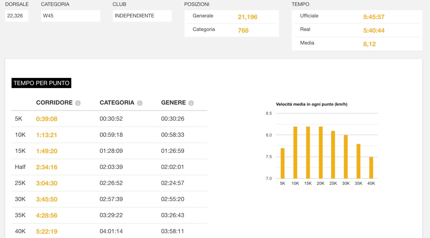
Task: Select the Ufficiale time 5:45:57
Action: point(374,17)
